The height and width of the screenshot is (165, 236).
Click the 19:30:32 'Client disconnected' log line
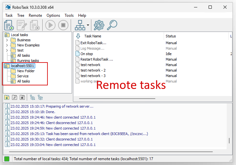click(x=51, y=139)
